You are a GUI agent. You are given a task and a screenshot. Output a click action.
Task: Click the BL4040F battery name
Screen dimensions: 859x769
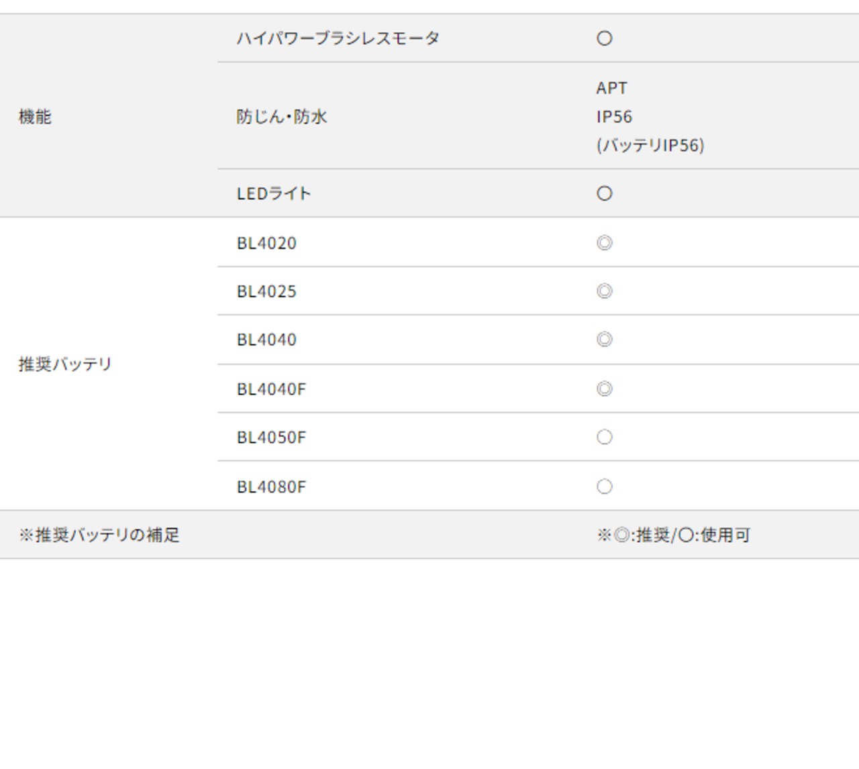[x=271, y=389]
